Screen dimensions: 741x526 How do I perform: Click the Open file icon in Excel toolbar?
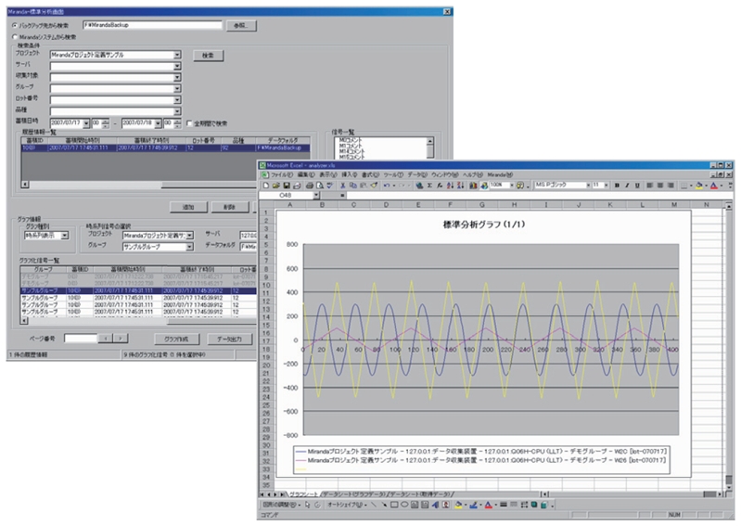tap(275, 185)
